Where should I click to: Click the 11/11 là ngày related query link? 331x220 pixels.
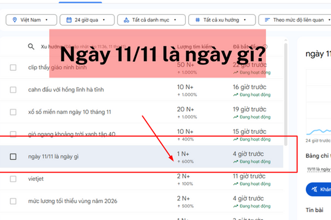(x=319, y=169)
